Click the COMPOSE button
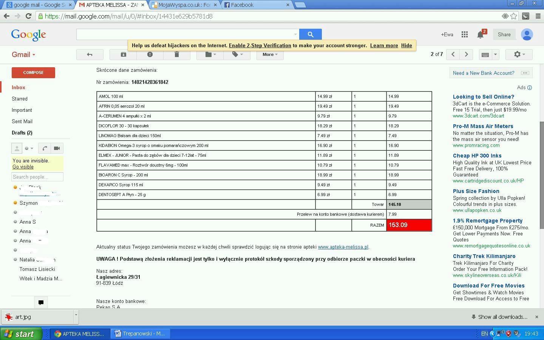 click(x=33, y=73)
